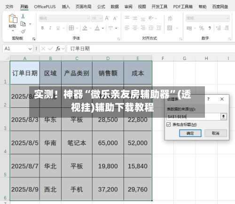This screenshot has height=204, width=235.
Task: Align text right
Action: pyautogui.click(x=143, y=28)
